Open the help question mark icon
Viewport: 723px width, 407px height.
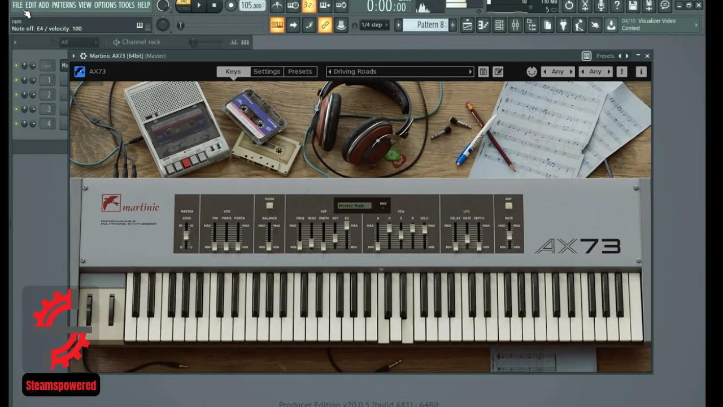(617, 6)
